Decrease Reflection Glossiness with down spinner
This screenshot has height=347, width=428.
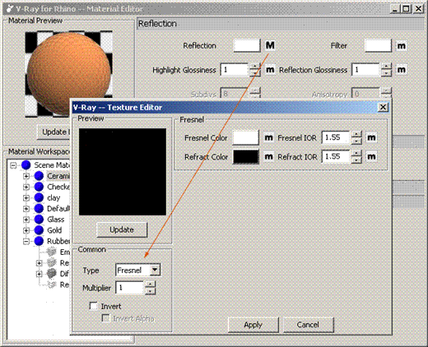coord(386,73)
